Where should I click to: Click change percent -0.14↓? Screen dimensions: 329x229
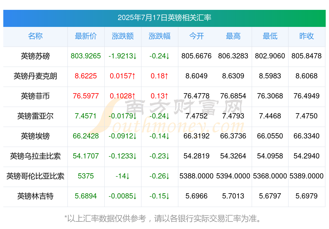coord(160,136)
